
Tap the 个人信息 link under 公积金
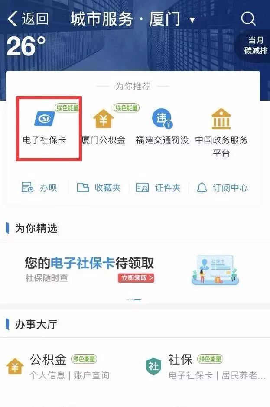coord(47,375)
